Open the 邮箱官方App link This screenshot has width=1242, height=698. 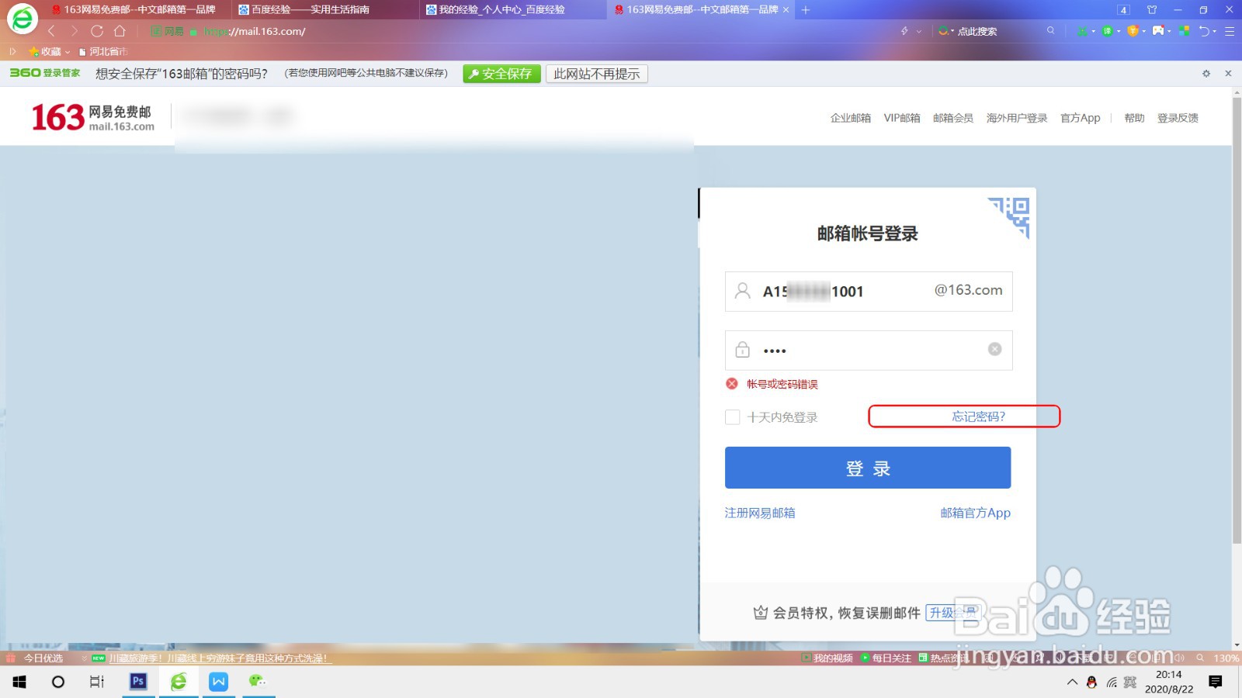click(975, 513)
